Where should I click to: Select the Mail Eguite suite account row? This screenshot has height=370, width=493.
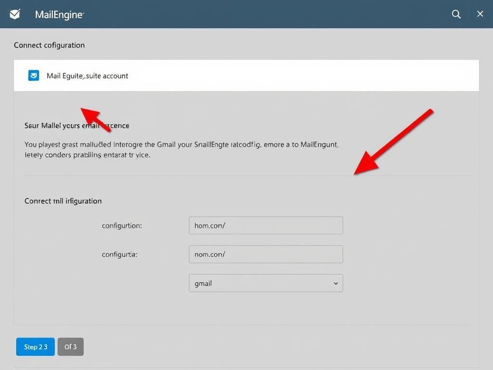click(x=246, y=76)
